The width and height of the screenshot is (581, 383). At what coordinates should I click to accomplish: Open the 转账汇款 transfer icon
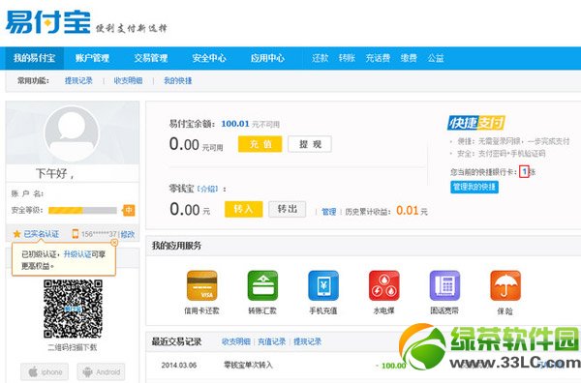click(262, 285)
